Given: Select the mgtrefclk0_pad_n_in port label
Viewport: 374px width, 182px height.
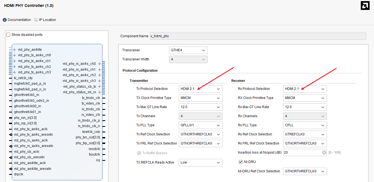Looking at the screenshot, I should [30, 89].
